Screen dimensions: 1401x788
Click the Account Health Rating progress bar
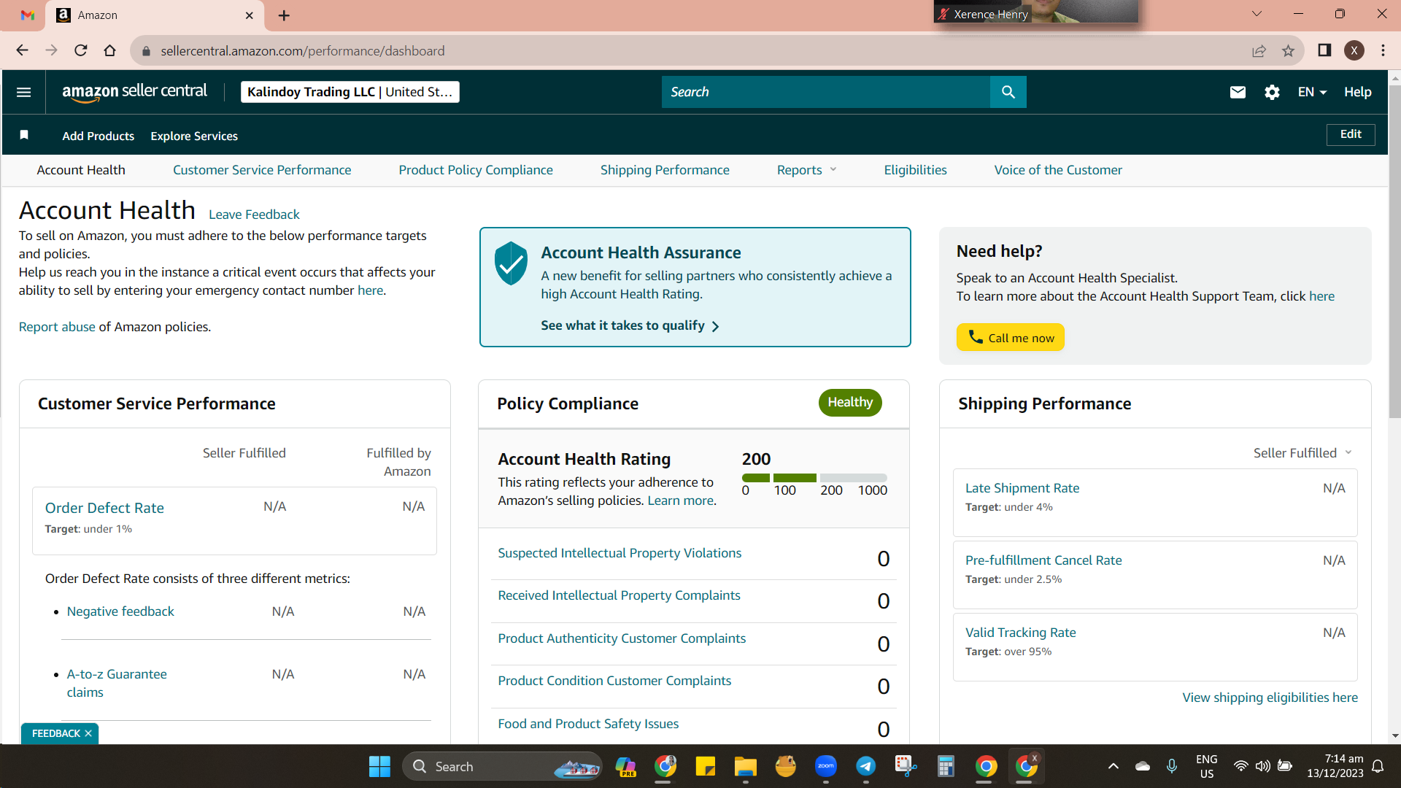pyautogui.click(x=814, y=478)
